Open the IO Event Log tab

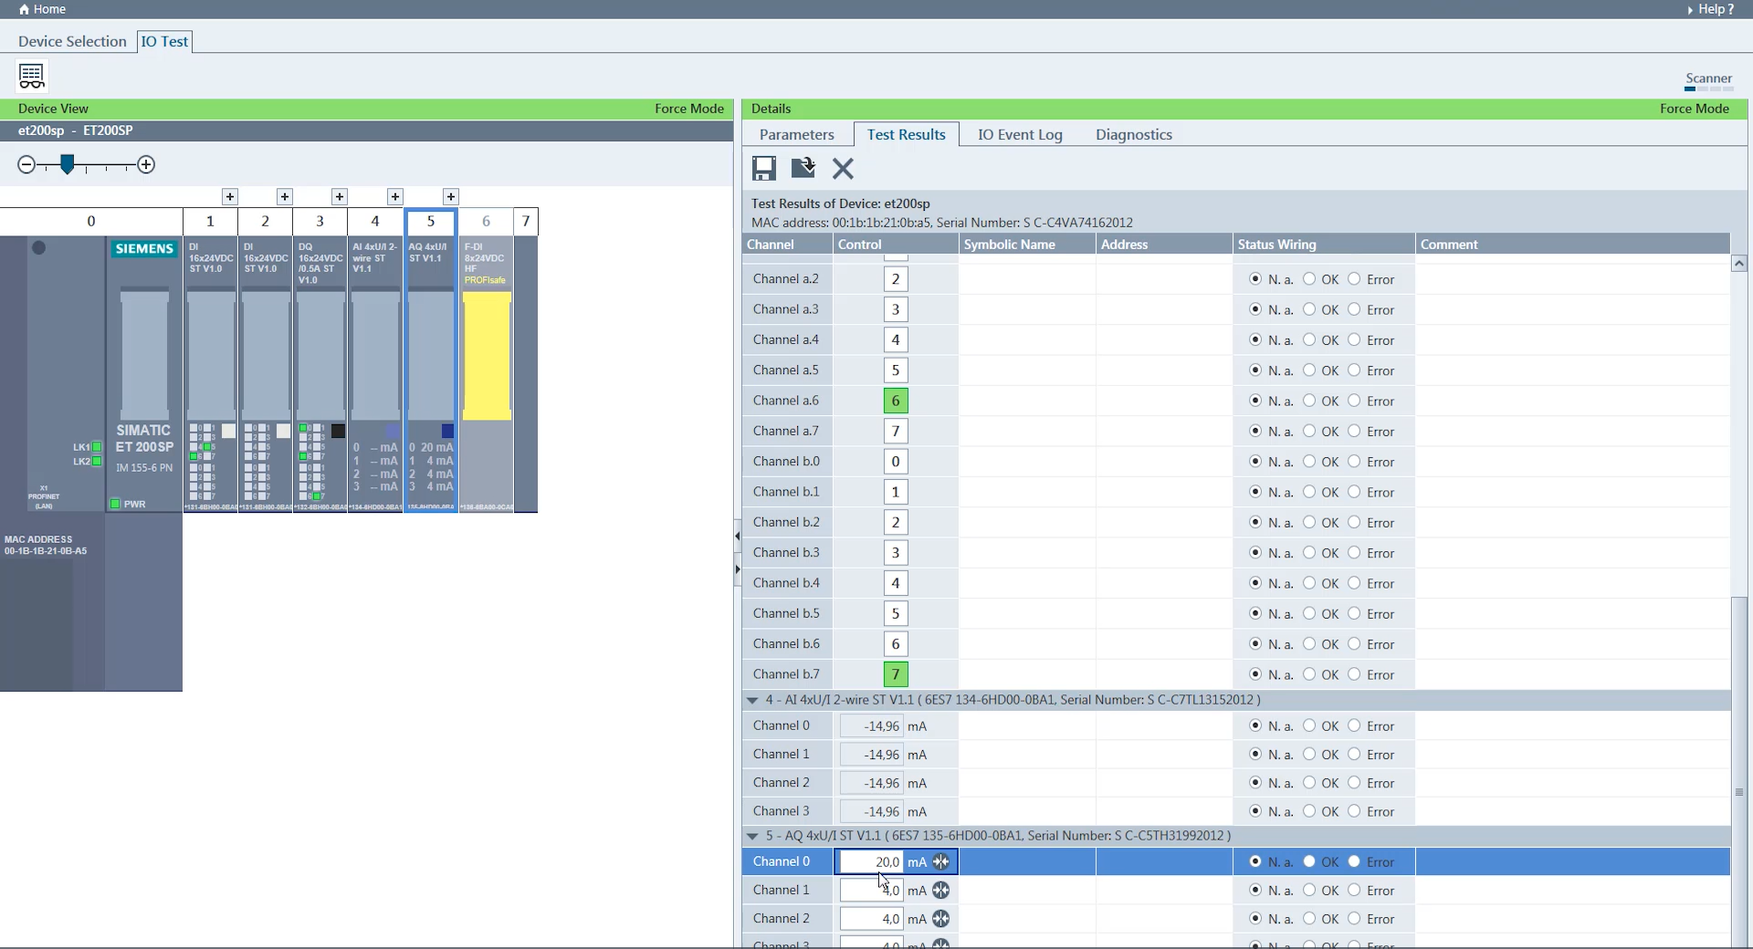tap(1020, 134)
